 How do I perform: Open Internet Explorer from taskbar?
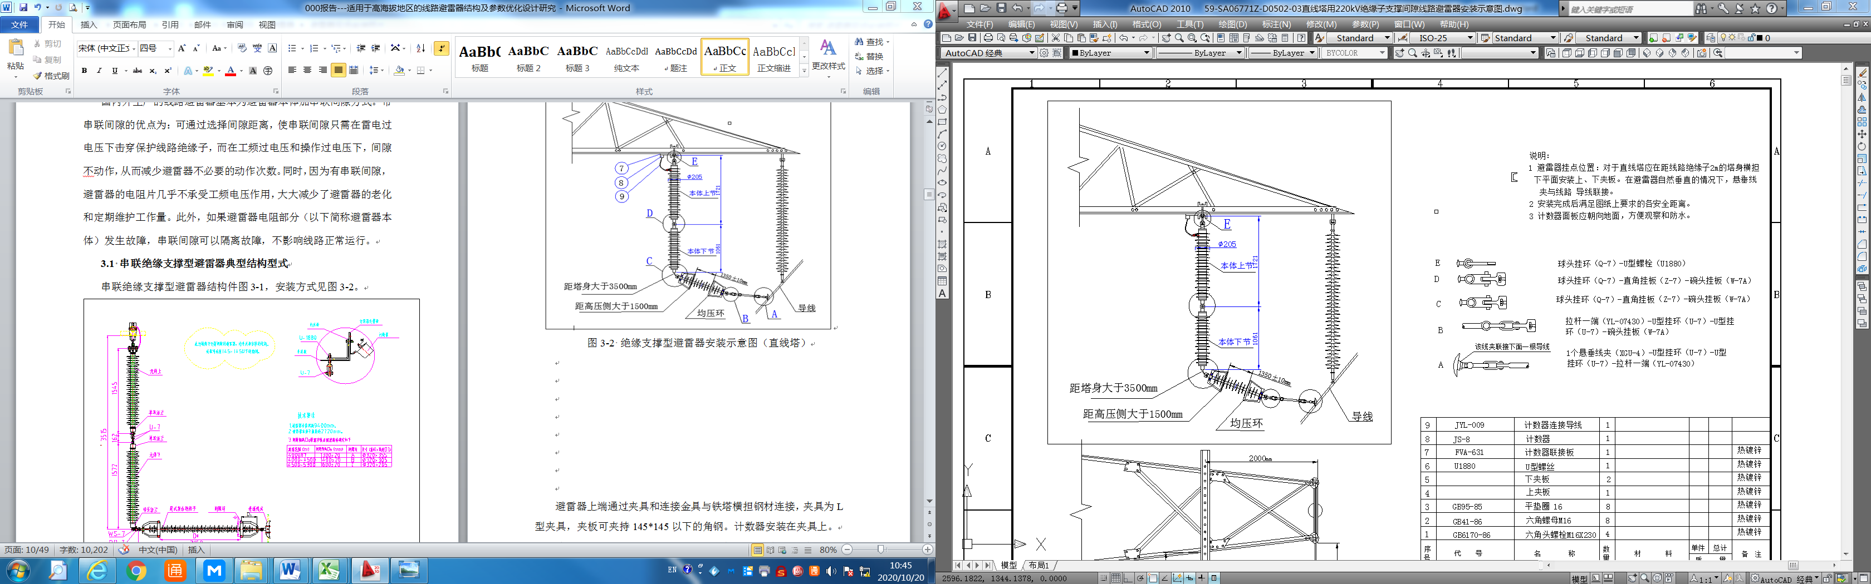[x=96, y=570]
